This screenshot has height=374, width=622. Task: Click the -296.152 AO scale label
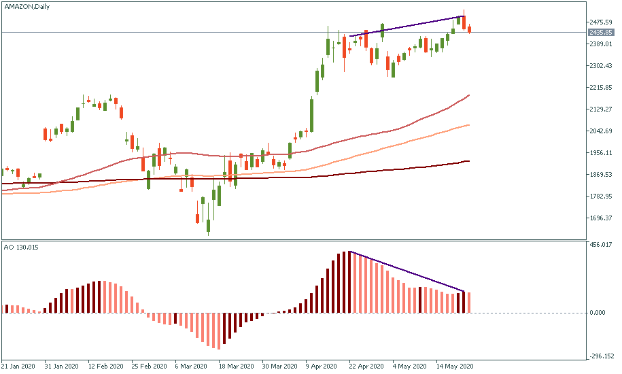click(x=601, y=356)
